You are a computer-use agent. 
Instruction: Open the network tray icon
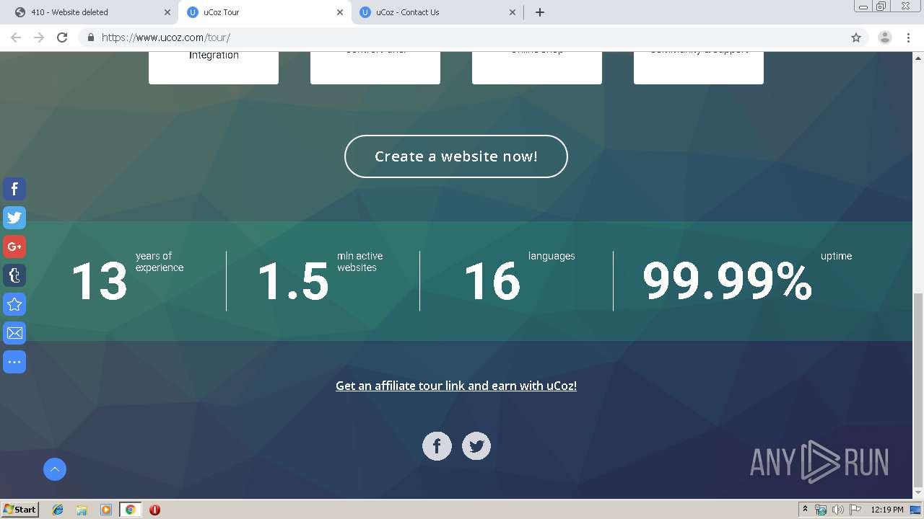tap(821, 510)
